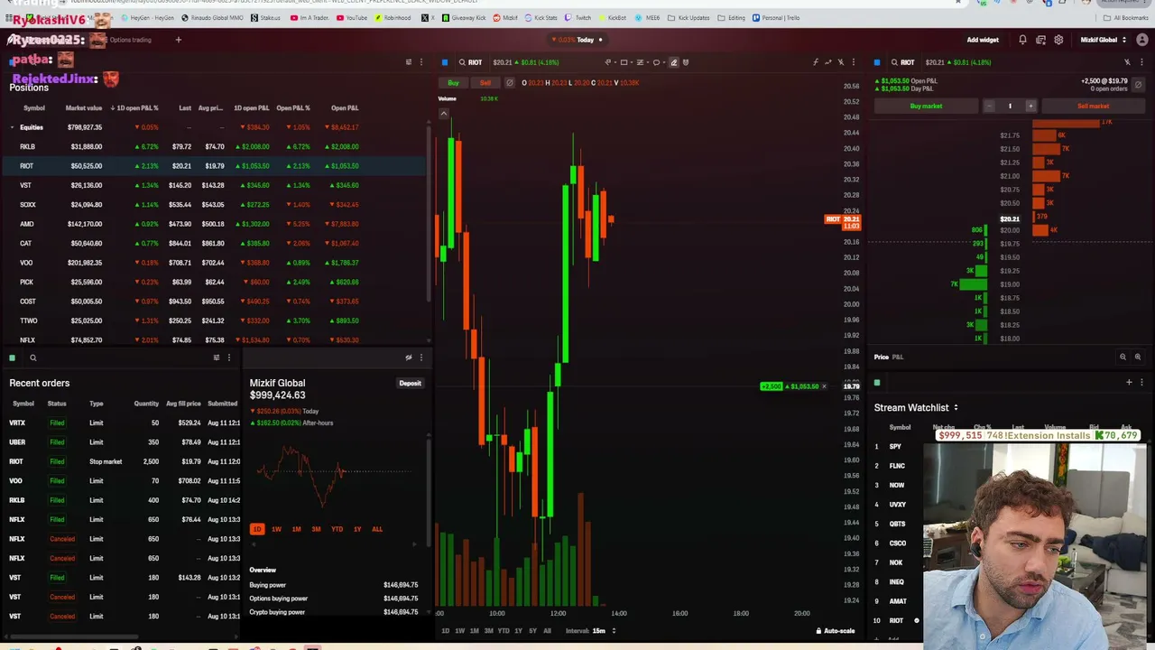Screen dimensions: 1155x650
Task: Collapse the Volume pane chevron
Action: (x=444, y=114)
